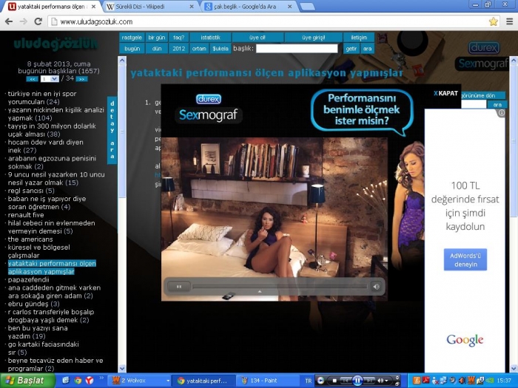Click the dün button
This screenshot has height=388, width=518.
(157, 49)
